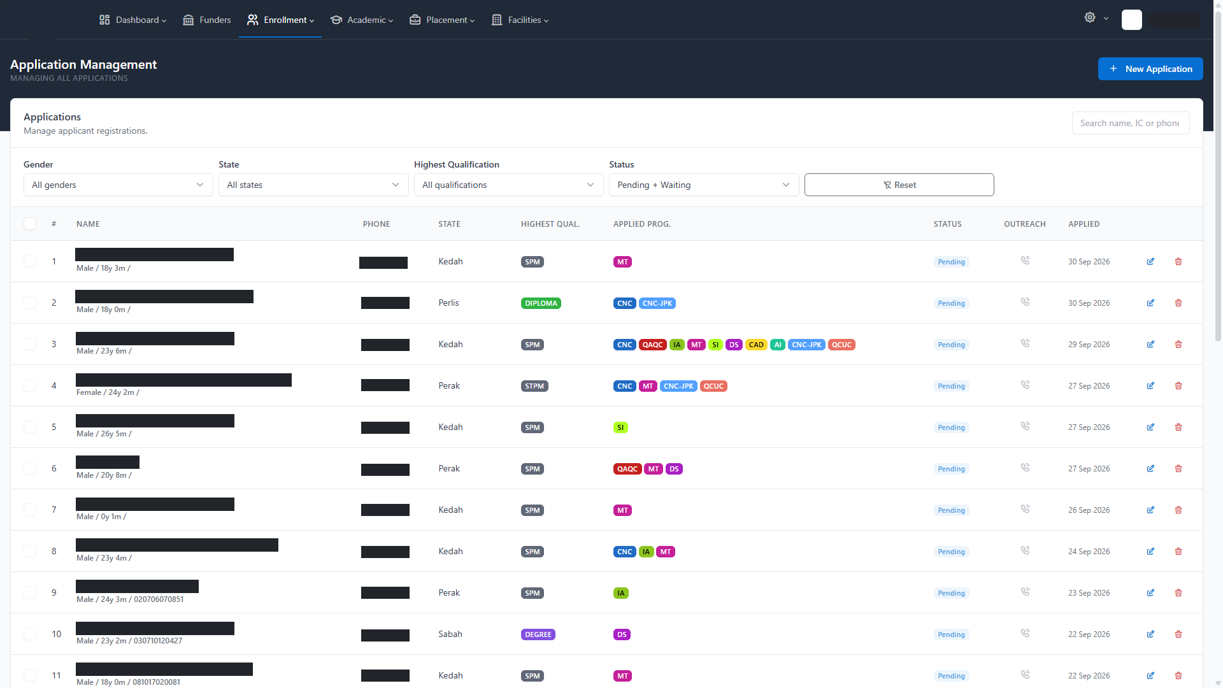Click the New Application button
1223x688 pixels.
coord(1150,69)
